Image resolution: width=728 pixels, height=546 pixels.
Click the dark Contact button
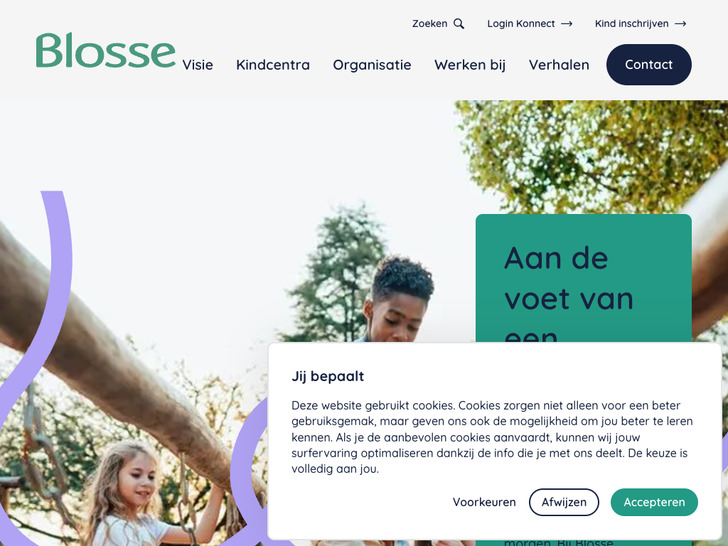coord(648,65)
